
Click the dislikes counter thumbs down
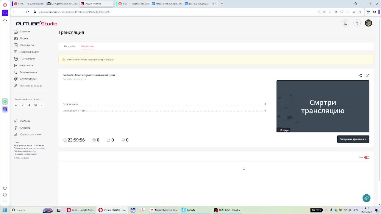pyautogui.click(x=125, y=140)
